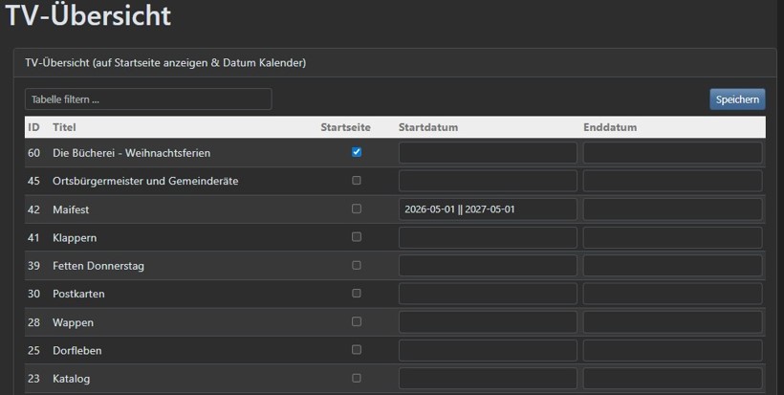Sort table by the ID column header
The height and width of the screenshot is (395, 784).
coord(33,127)
